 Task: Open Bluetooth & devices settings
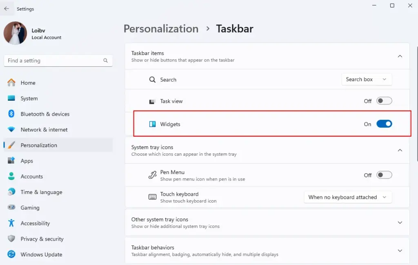point(58,114)
